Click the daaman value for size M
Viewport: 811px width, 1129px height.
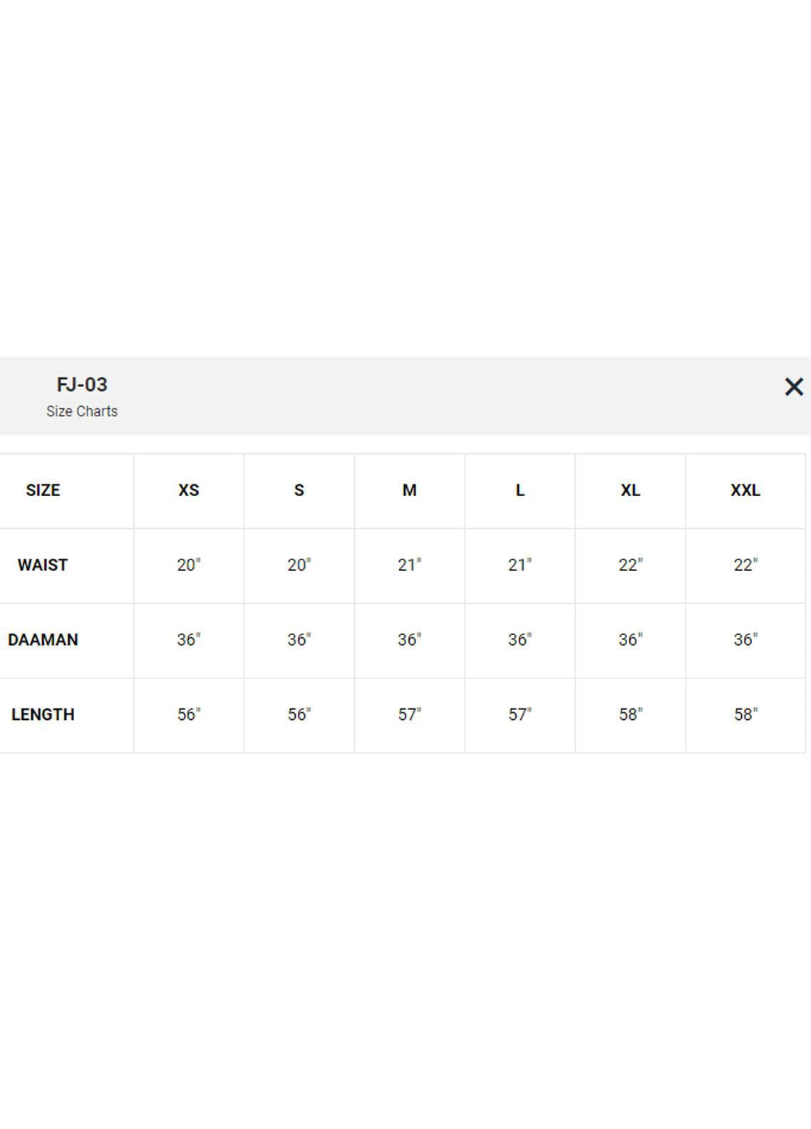tap(409, 640)
